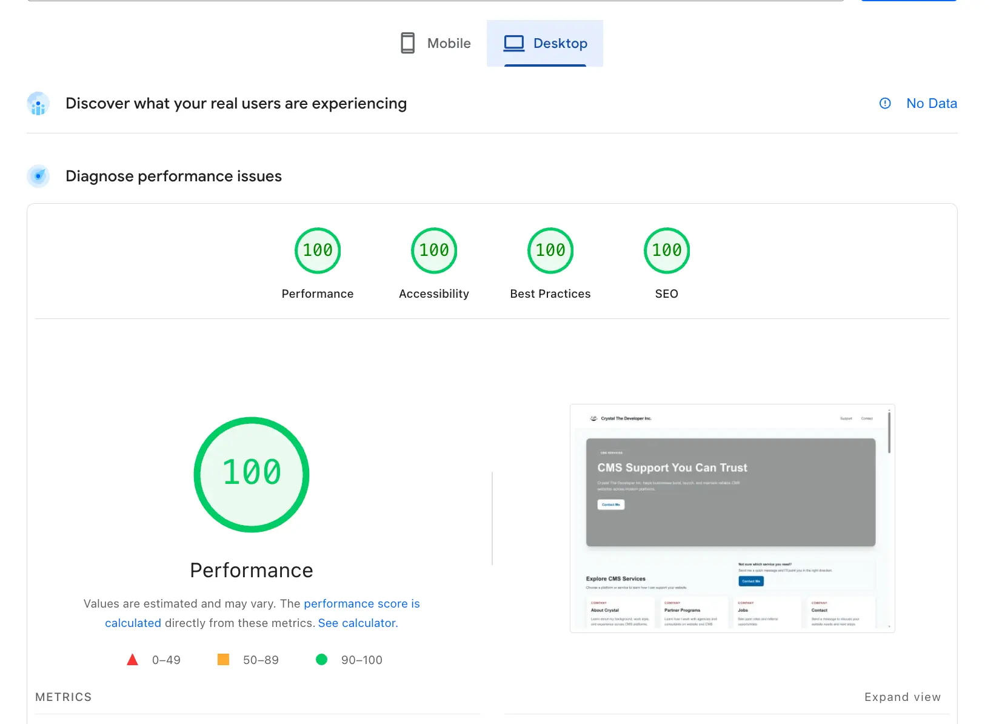Open the performance score calculated link

pyautogui.click(x=362, y=603)
